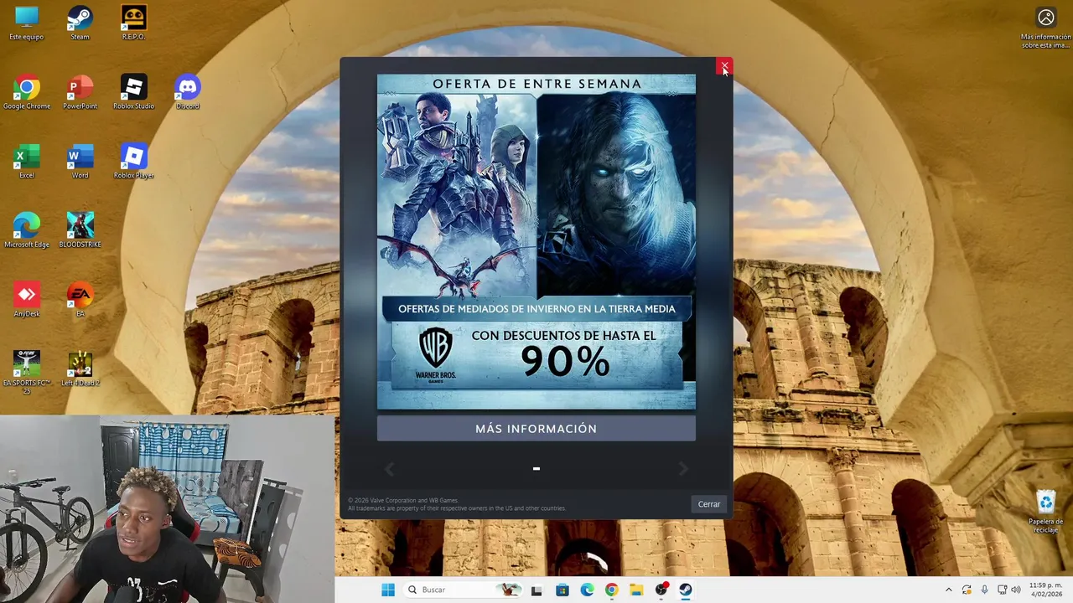Image resolution: width=1073 pixels, height=603 pixels.
Task: Select the AnyDesk desktop icon
Action: click(x=26, y=300)
